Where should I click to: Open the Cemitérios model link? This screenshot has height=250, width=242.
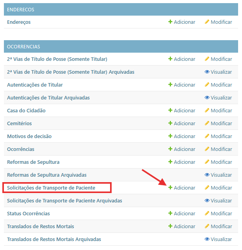[x=20, y=124]
